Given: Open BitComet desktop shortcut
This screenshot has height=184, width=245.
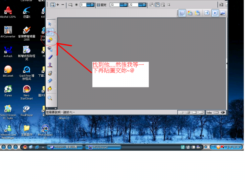Looking at the screenshot, I should pos(8,71).
